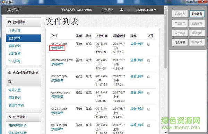Click the 返回列表 button
The image size is (208, 134).
coord(180,14)
